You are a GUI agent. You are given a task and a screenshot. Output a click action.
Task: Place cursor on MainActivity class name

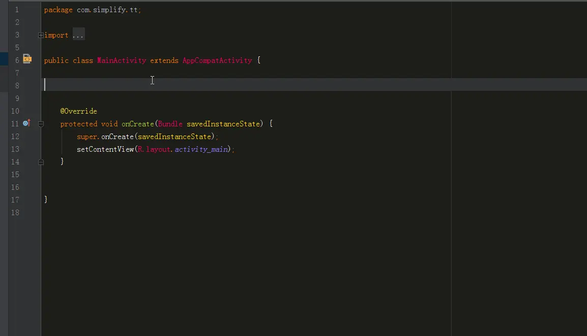point(122,60)
